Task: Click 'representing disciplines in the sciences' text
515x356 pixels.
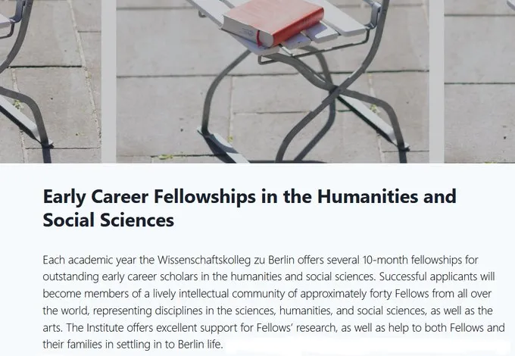Action: pyautogui.click(x=185, y=311)
